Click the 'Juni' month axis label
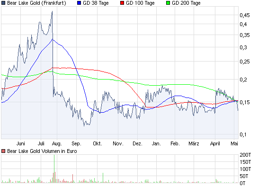Viewport: 258px width, 187px height. tap(20, 143)
